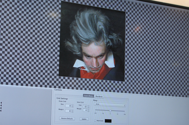Click the Outer Grid Margin stepper arrows
The width and height of the screenshot is (189, 125).
point(73,111)
